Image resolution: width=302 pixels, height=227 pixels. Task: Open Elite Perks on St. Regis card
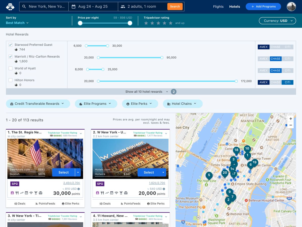[70, 204]
